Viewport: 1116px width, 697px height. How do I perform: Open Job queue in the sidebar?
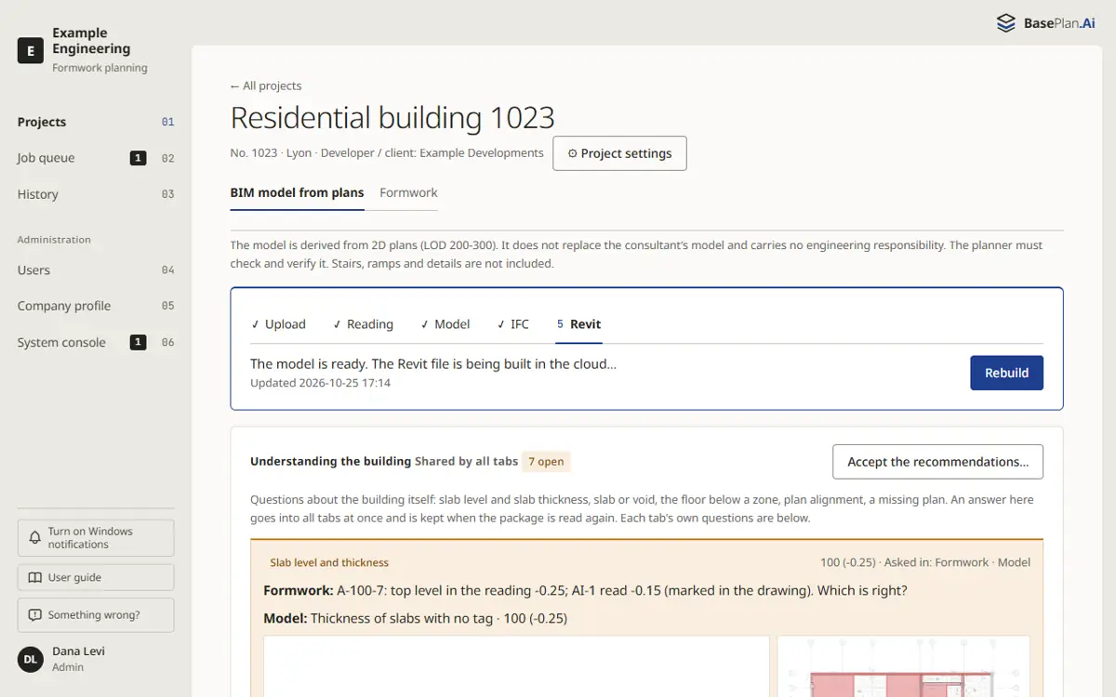[96, 158]
